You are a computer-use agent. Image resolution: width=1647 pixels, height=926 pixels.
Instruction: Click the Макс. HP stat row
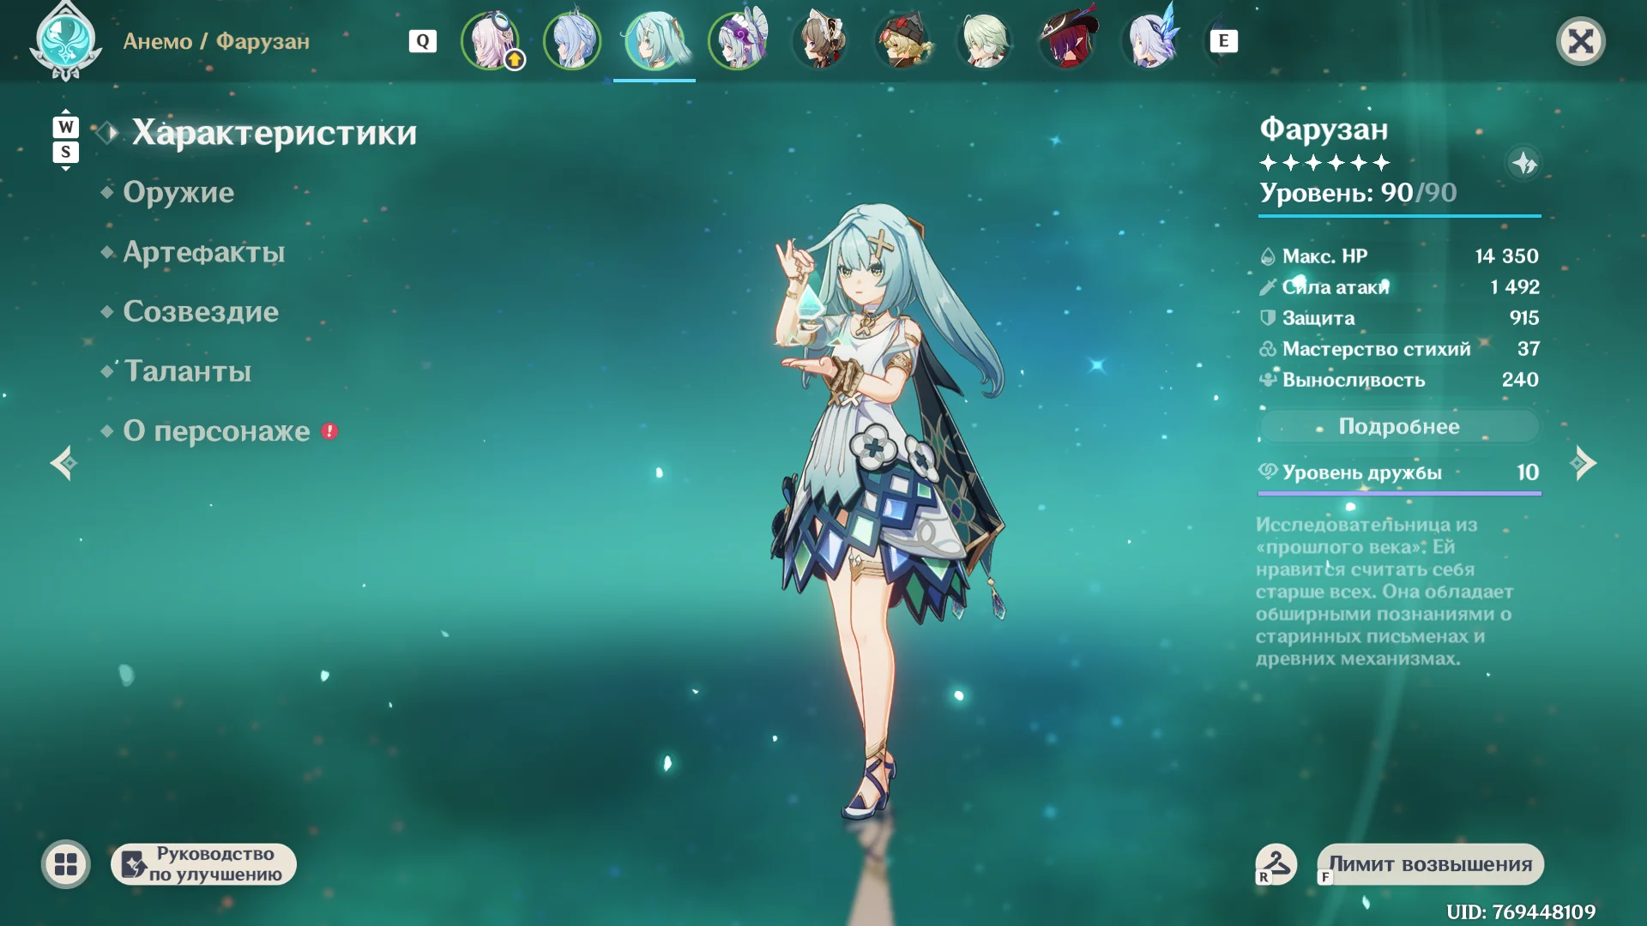point(1399,256)
